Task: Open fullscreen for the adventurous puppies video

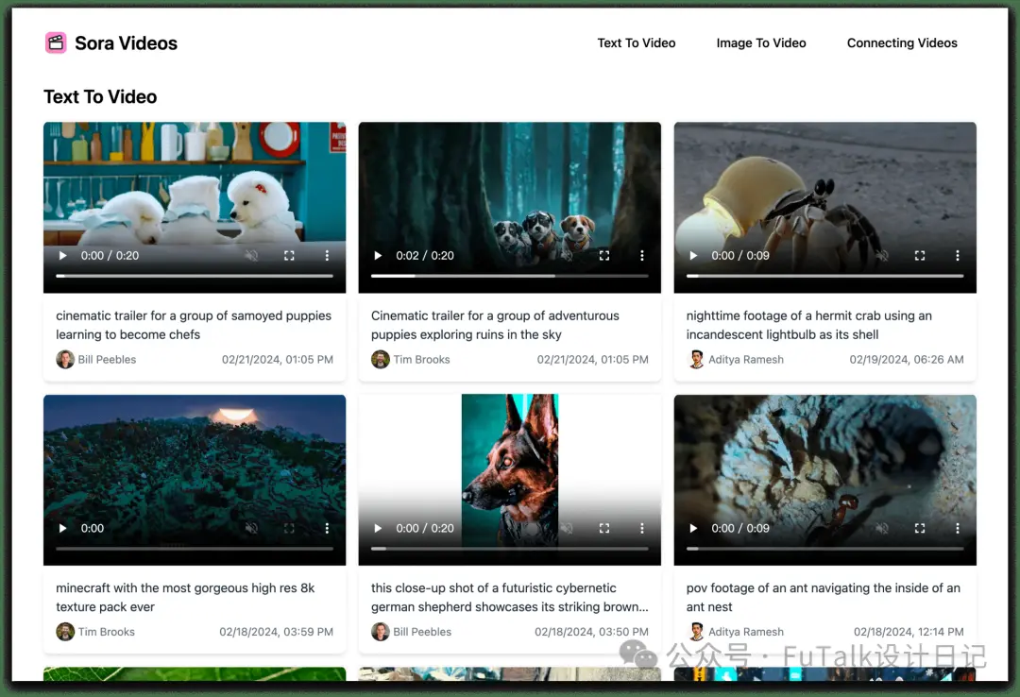Action: click(x=604, y=256)
